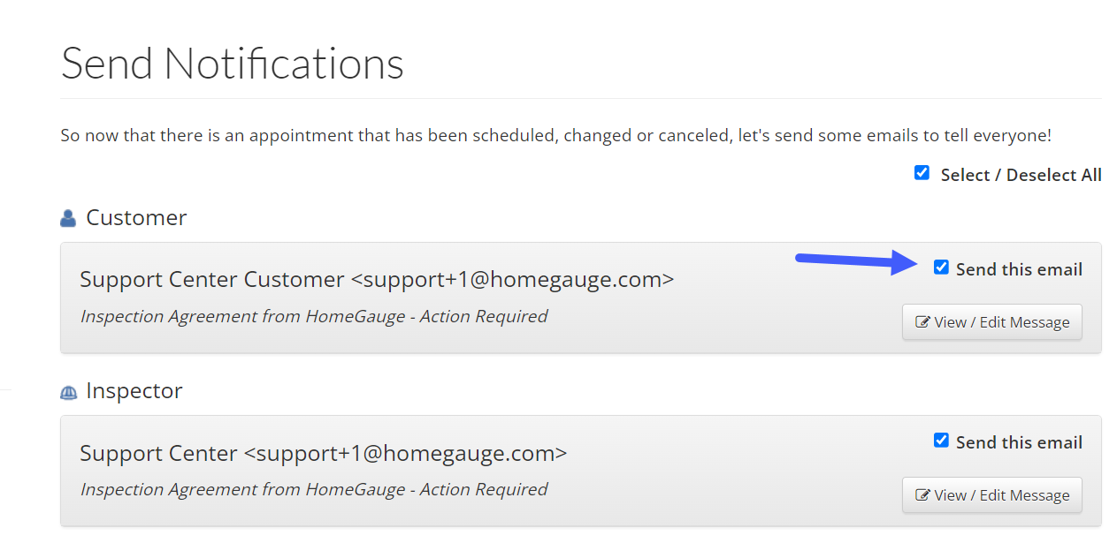Click the Customer person icon

(68, 218)
